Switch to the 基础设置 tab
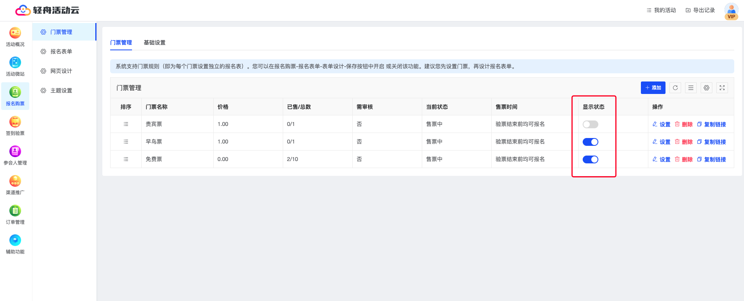 [155, 42]
